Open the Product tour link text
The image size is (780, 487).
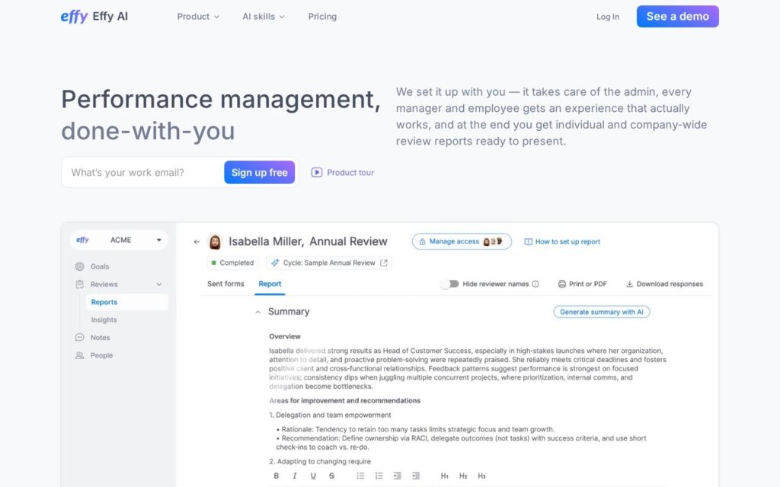point(350,173)
